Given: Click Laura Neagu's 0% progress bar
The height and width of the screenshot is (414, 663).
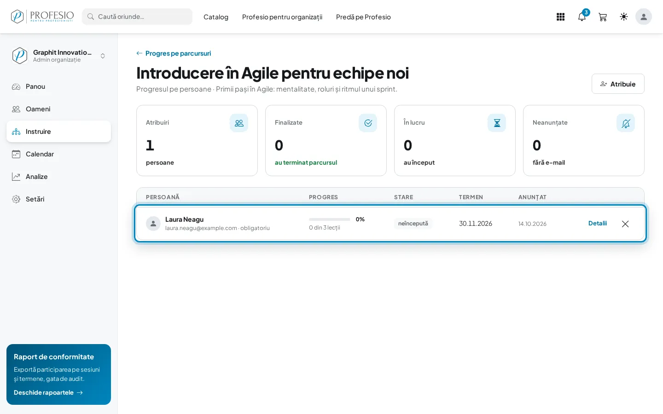Looking at the screenshot, I should (330, 219).
